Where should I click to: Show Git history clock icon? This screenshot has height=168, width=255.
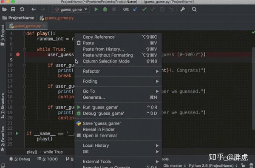[x=162, y=9]
